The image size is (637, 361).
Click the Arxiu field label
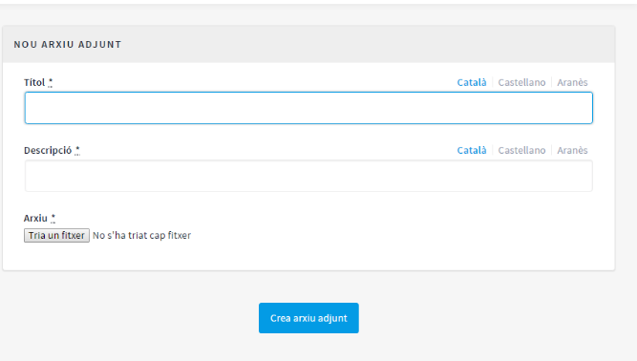pos(35,218)
